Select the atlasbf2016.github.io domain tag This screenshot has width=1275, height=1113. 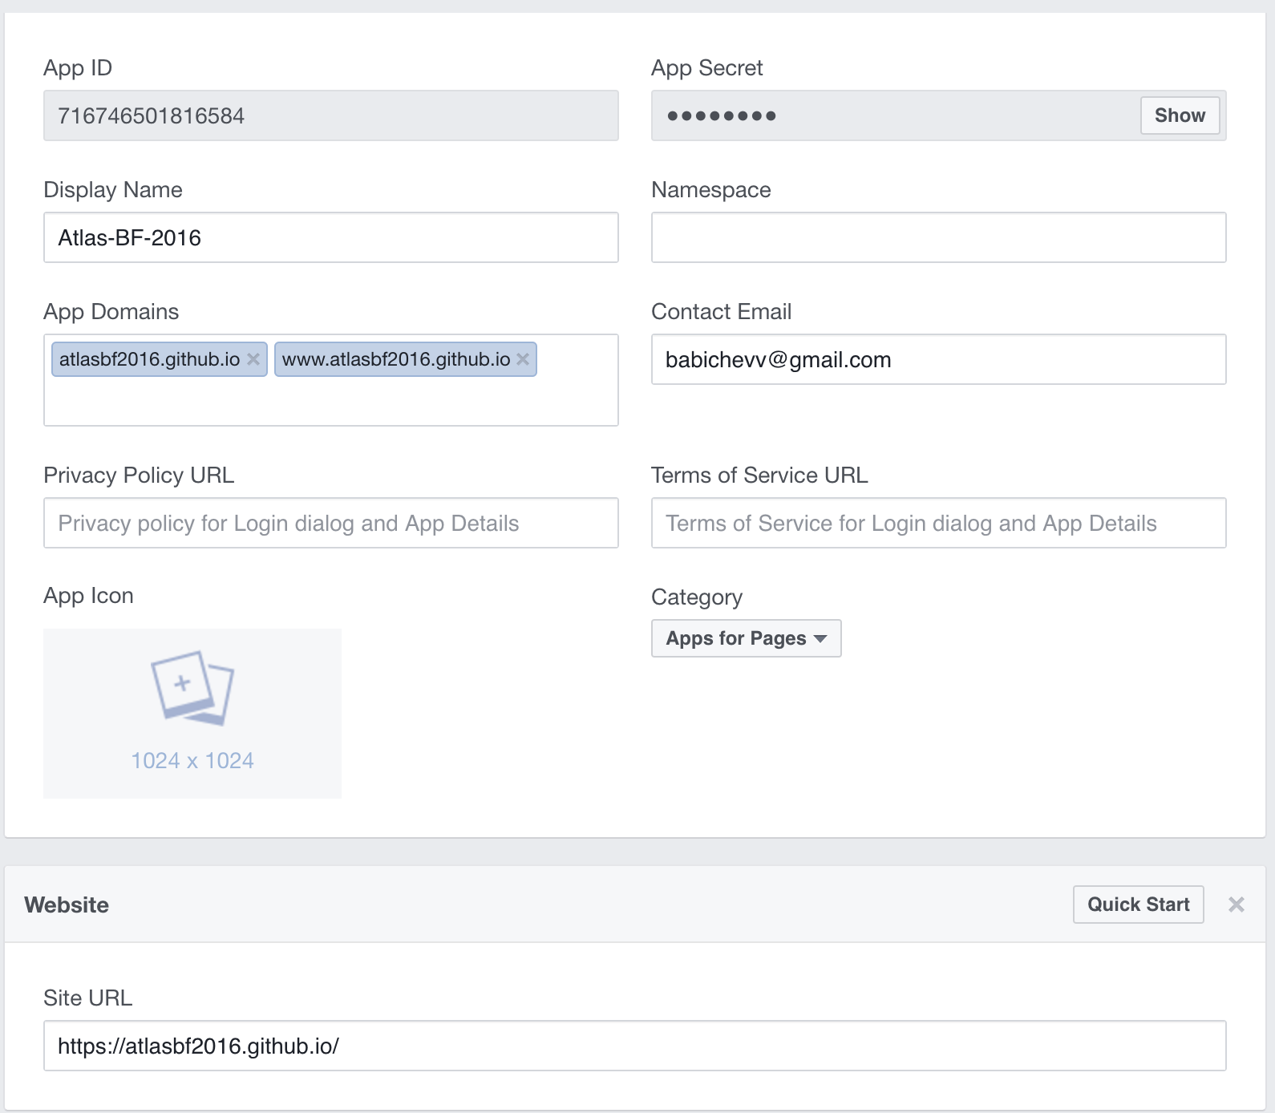[149, 359]
